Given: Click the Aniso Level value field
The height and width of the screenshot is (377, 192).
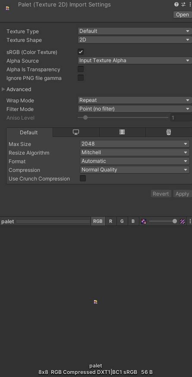Looking at the screenshot, I should pos(181,117).
